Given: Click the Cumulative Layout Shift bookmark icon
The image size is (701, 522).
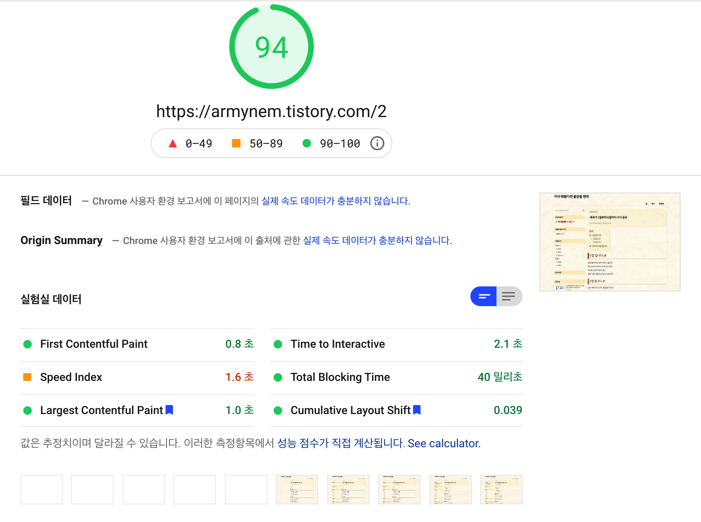Looking at the screenshot, I should 417,410.
